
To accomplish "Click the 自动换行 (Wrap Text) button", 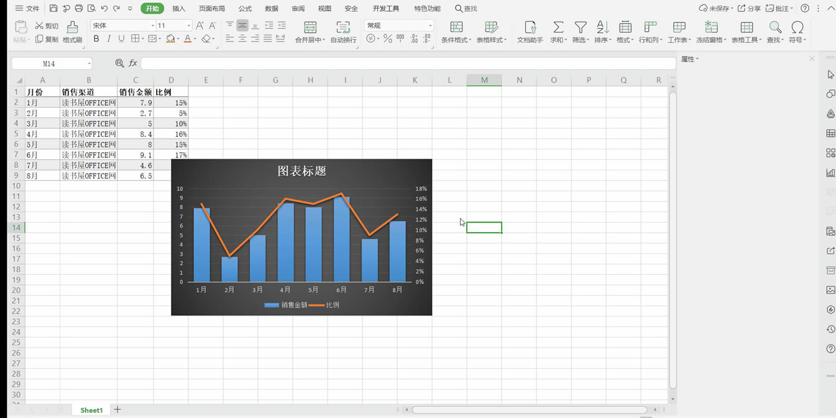I will [343, 32].
